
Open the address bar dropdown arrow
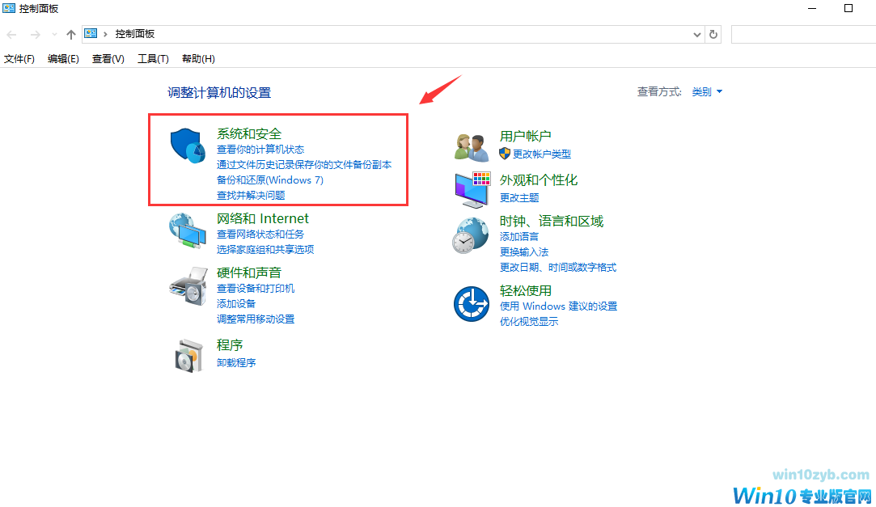click(x=696, y=33)
